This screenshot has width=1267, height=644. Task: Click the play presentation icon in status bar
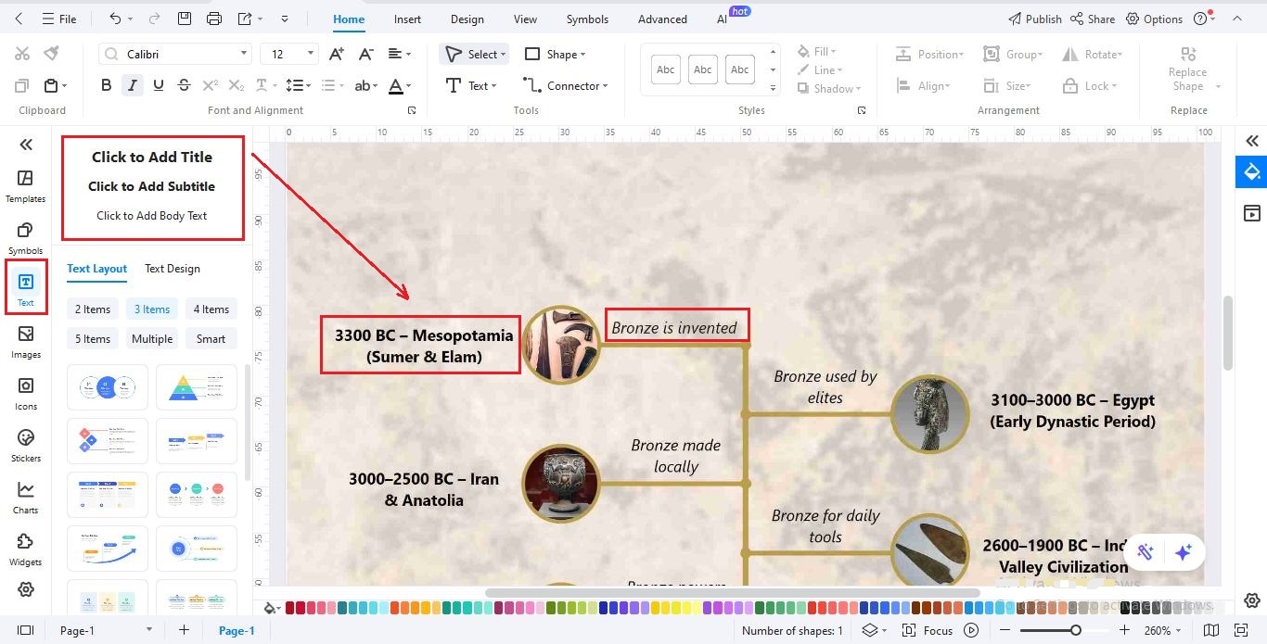(971, 630)
